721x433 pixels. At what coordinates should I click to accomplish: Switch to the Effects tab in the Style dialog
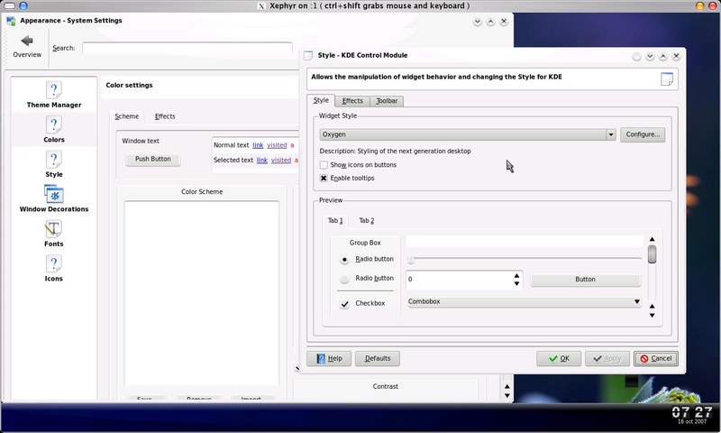tap(352, 101)
